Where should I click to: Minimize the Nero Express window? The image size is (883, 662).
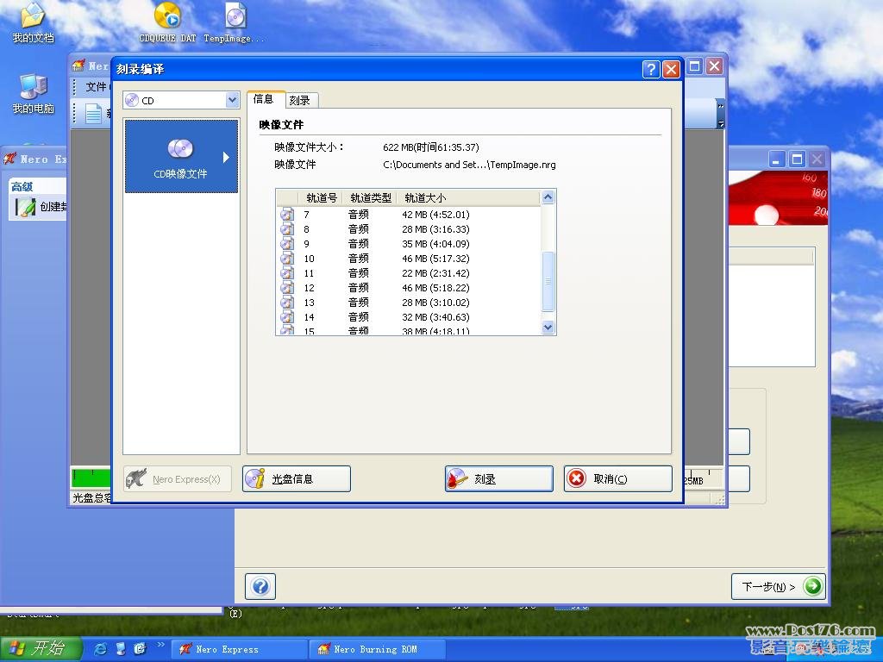776,159
